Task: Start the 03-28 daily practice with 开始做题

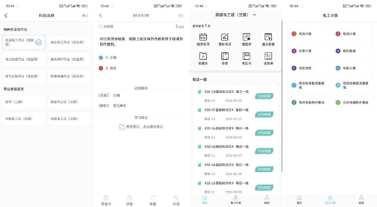Action: tap(264, 96)
